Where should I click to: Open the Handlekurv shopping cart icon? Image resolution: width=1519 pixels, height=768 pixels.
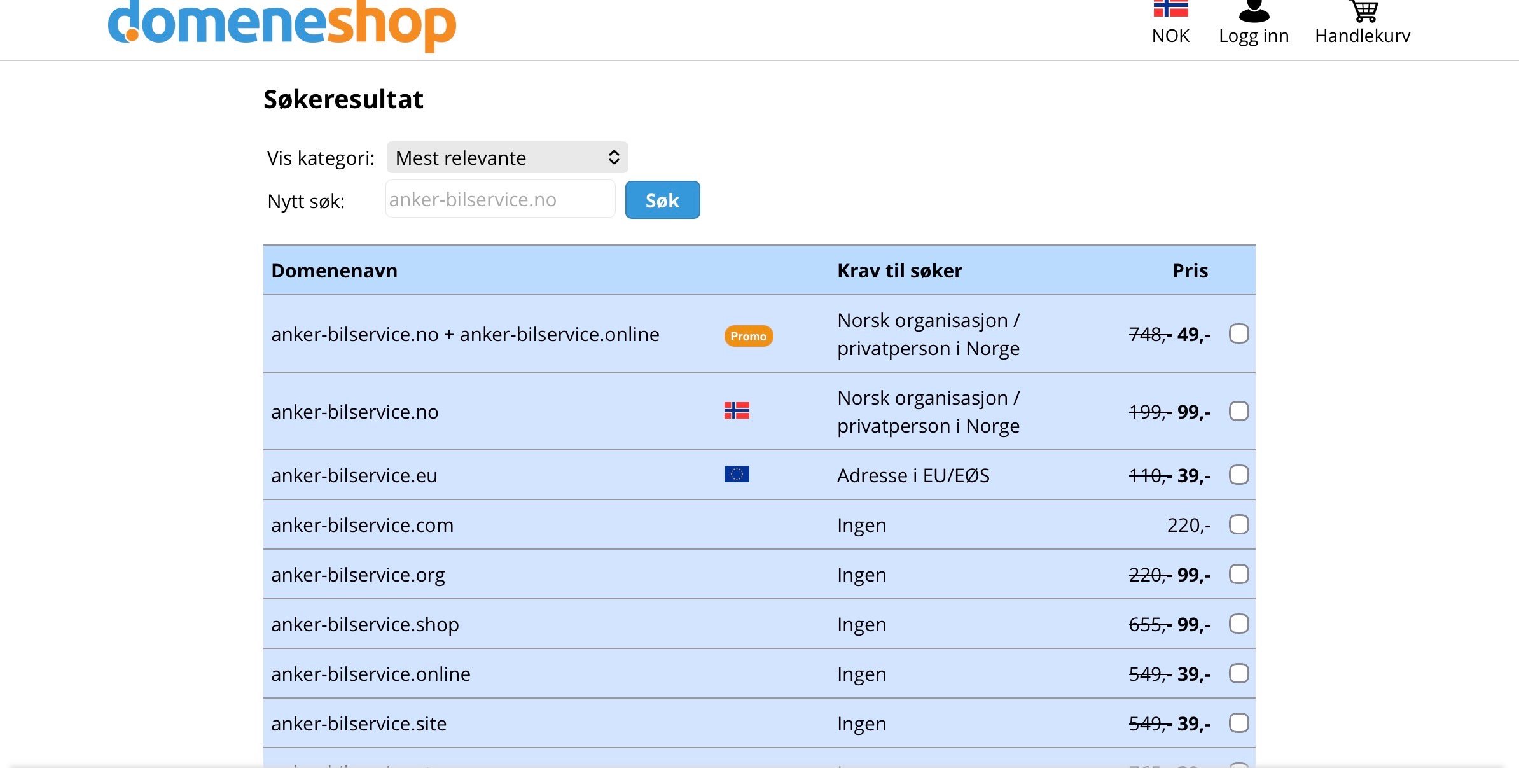(1363, 10)
